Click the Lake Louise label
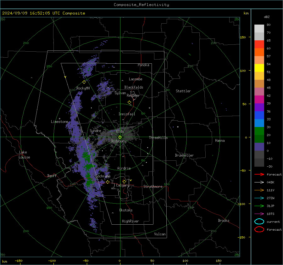This screenshot has height=265, width=283. coord(25,155)
